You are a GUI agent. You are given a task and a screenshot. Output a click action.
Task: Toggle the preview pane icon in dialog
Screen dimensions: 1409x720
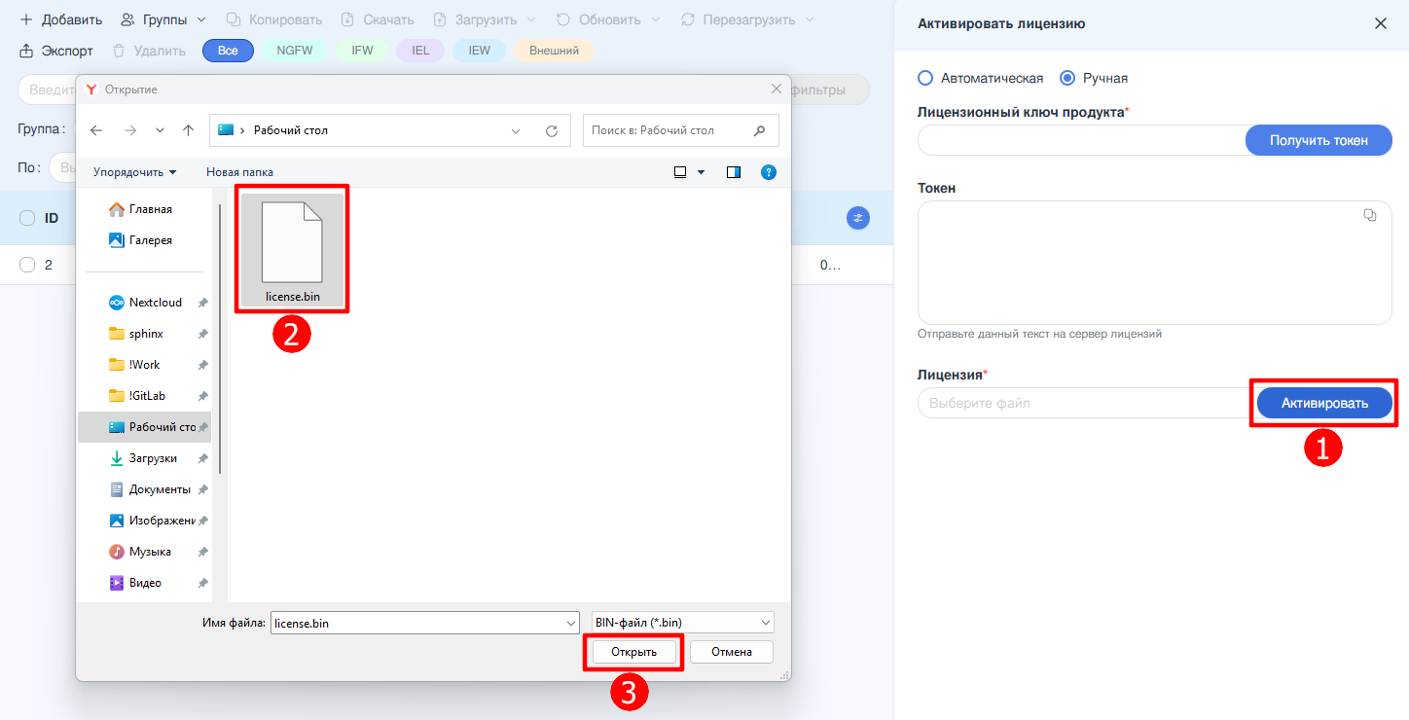click(x=734, y=172)
